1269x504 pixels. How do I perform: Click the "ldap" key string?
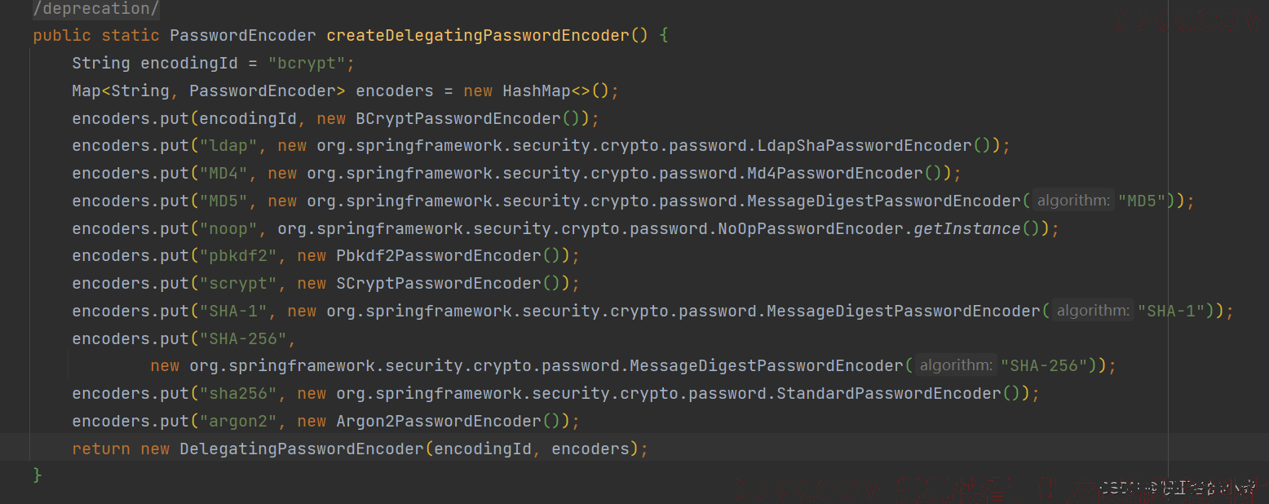coord(228,146)
